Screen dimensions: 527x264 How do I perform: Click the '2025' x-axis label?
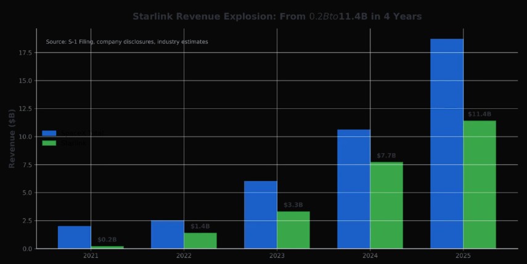coord(463,255)
